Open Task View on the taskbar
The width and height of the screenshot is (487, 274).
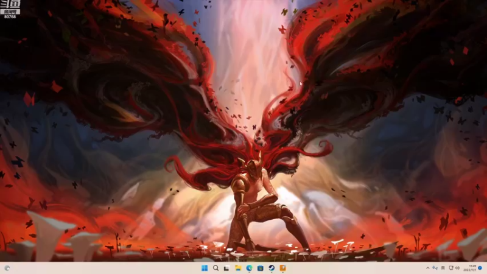[226, 268]
